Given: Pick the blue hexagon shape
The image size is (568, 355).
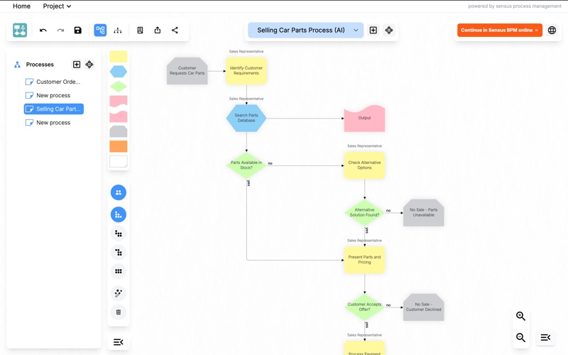Looking at the screenshot, I should [119, 72].
